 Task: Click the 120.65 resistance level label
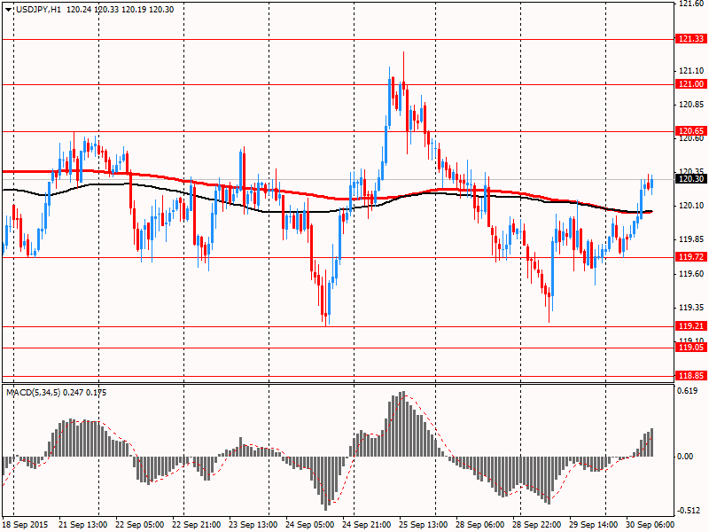690,131
